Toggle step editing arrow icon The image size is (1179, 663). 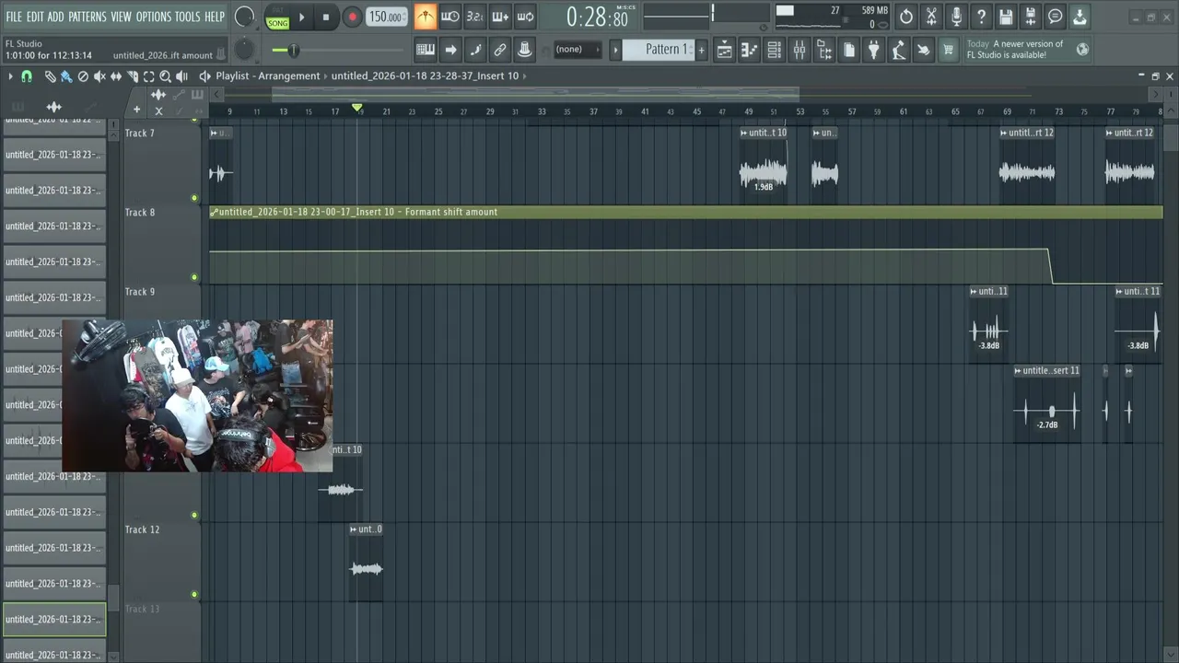coord(450,50)
